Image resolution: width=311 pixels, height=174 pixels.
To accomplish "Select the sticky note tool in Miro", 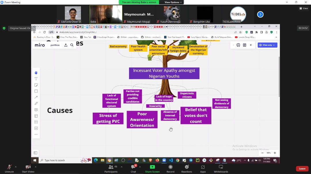I will (36, 85).
